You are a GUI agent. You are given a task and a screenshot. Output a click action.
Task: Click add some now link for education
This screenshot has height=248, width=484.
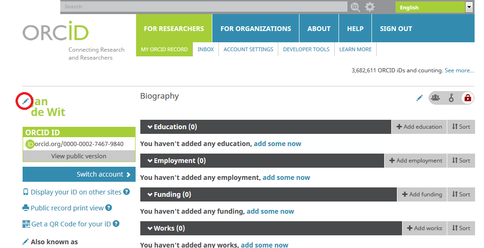point(277,144)
